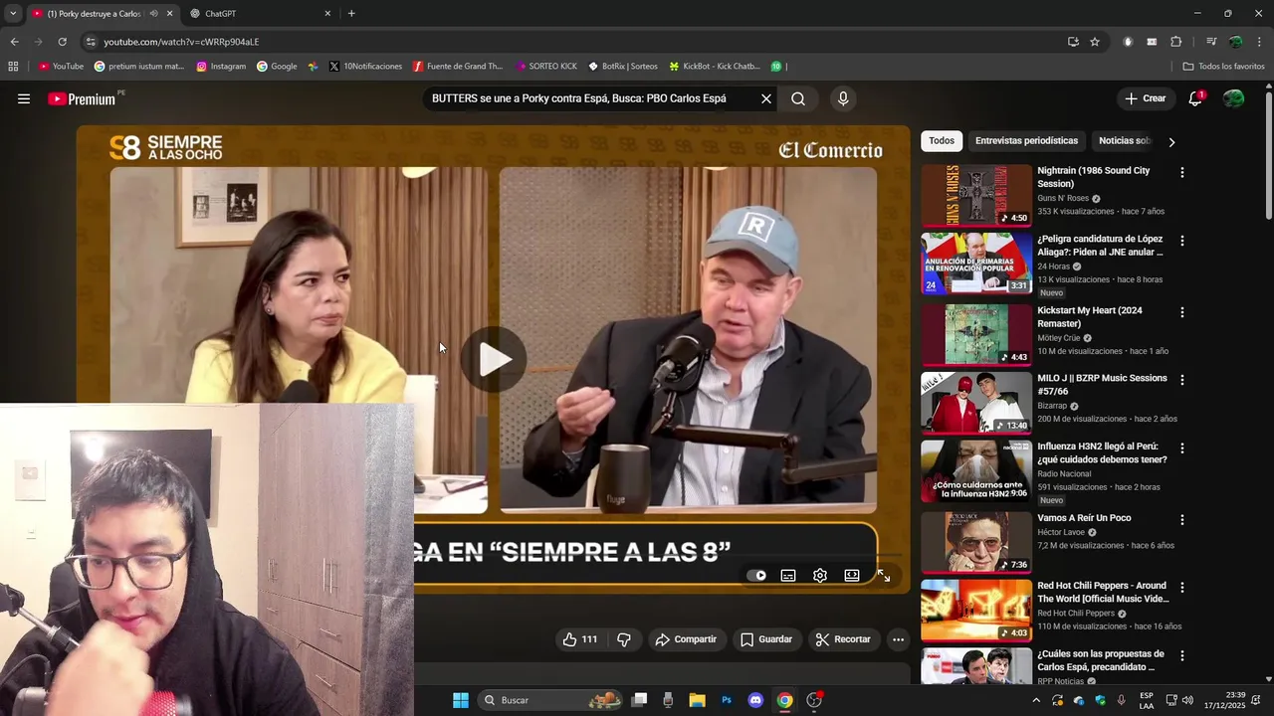Open the Kickstart My Heart thumbnail
Screen dimensions: 1274x716
click(x=976, y=335)
